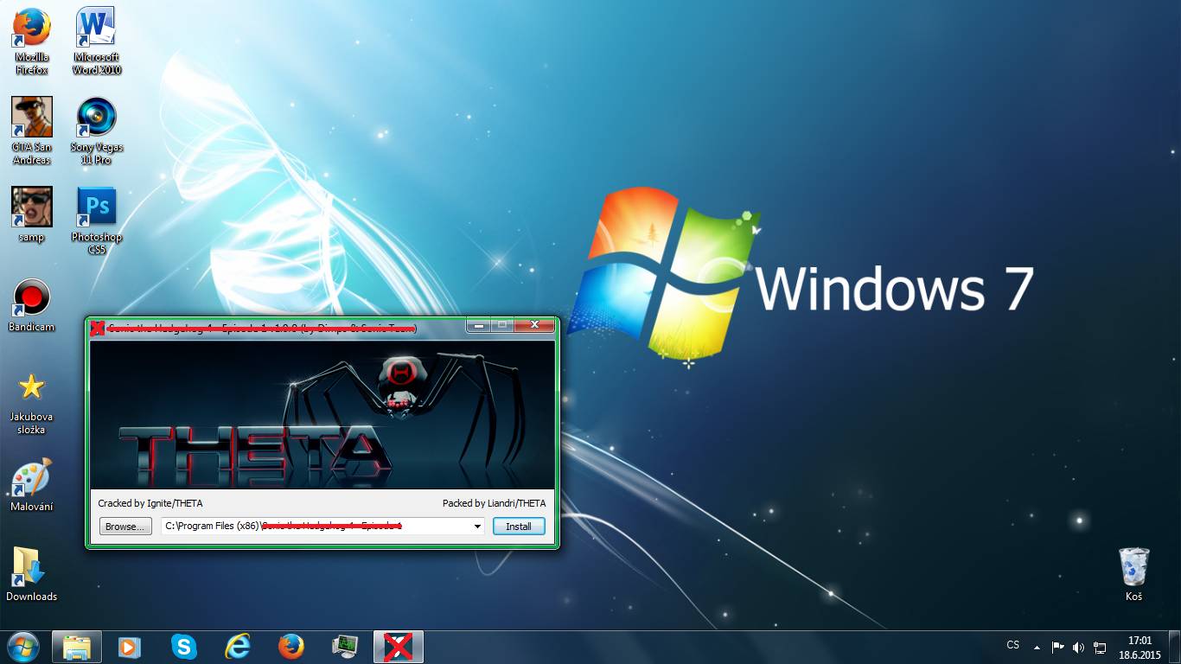The image size is (1181, 664).
Task: Select the installer taskbar button with red X
Action: [x=399, y=647]
